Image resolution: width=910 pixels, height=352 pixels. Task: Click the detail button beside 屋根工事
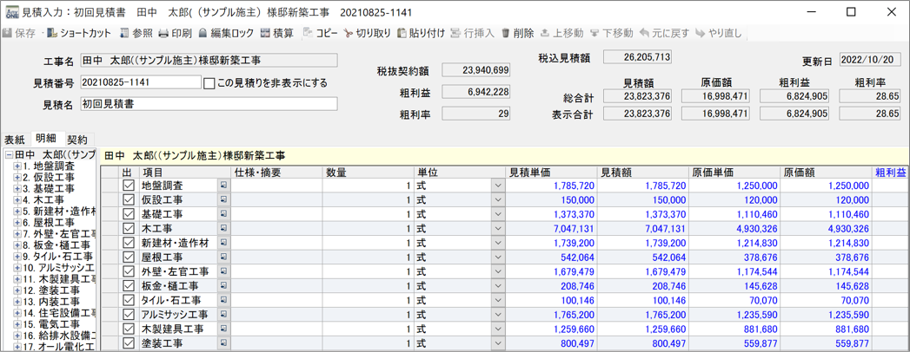(223, 257)
